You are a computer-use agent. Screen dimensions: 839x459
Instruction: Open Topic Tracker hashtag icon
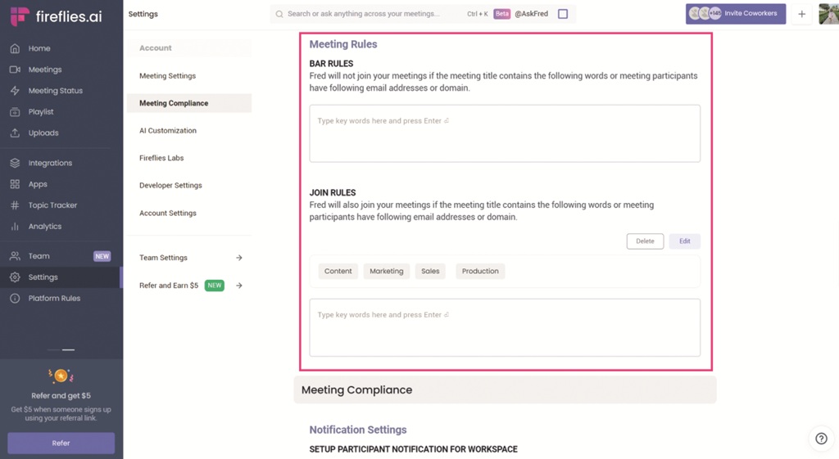tap(15, 205)
